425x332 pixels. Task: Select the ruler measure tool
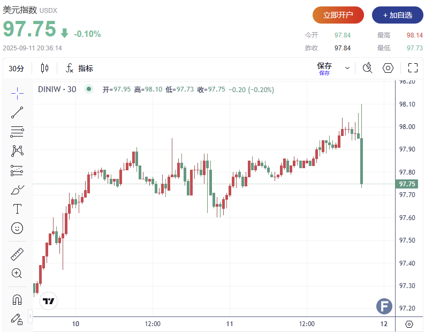17,254
